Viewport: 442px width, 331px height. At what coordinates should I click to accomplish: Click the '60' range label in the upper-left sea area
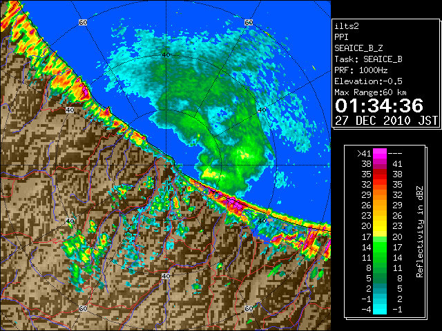[x=83, y=23]
